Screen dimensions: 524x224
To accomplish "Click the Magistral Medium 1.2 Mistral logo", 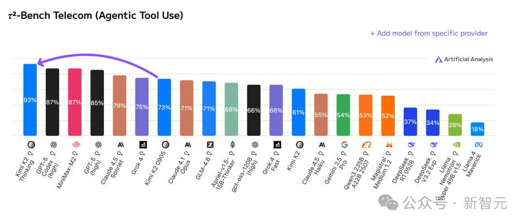I will pyautogui.click(x=389, y=145).
